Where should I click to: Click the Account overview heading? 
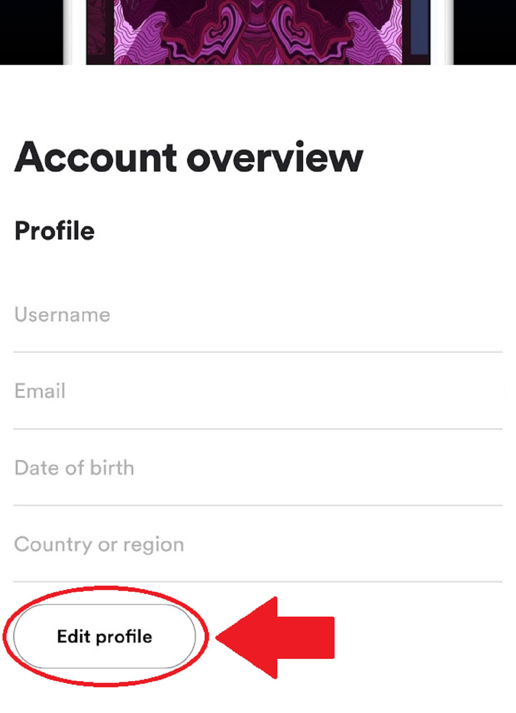pos(189,157)
